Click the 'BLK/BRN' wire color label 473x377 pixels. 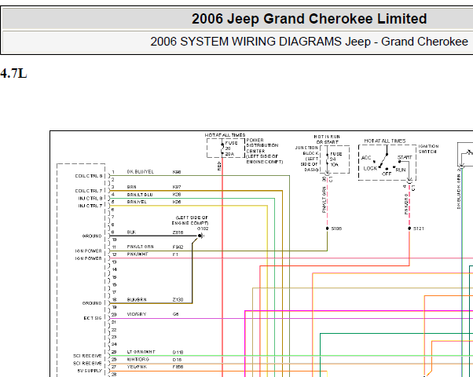point(137,299)
